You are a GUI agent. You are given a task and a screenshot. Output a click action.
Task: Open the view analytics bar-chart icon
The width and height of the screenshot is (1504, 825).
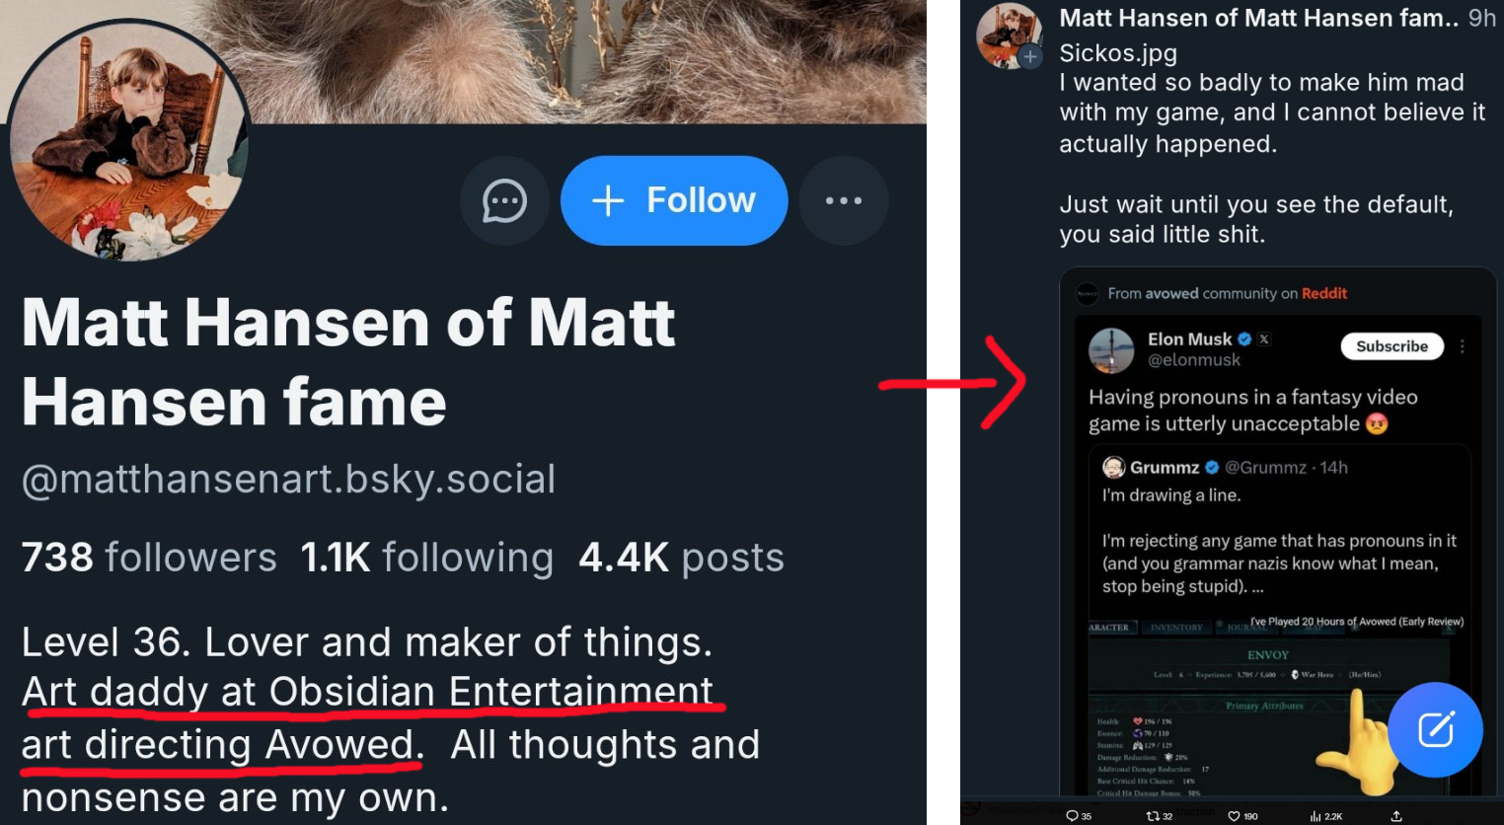(1316, 816)
